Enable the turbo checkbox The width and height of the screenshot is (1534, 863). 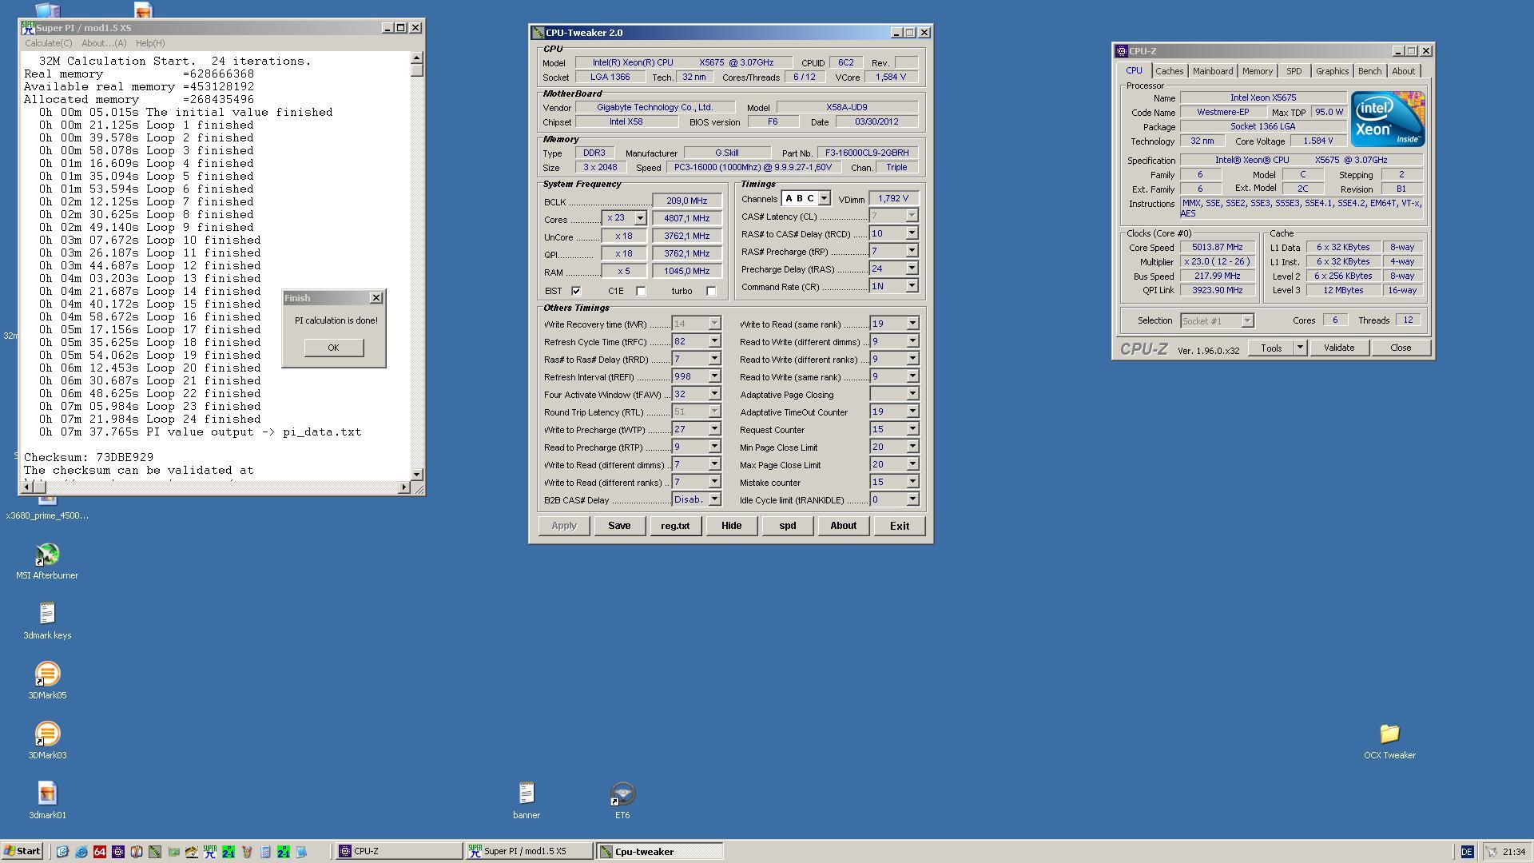(x=711, y=291)
